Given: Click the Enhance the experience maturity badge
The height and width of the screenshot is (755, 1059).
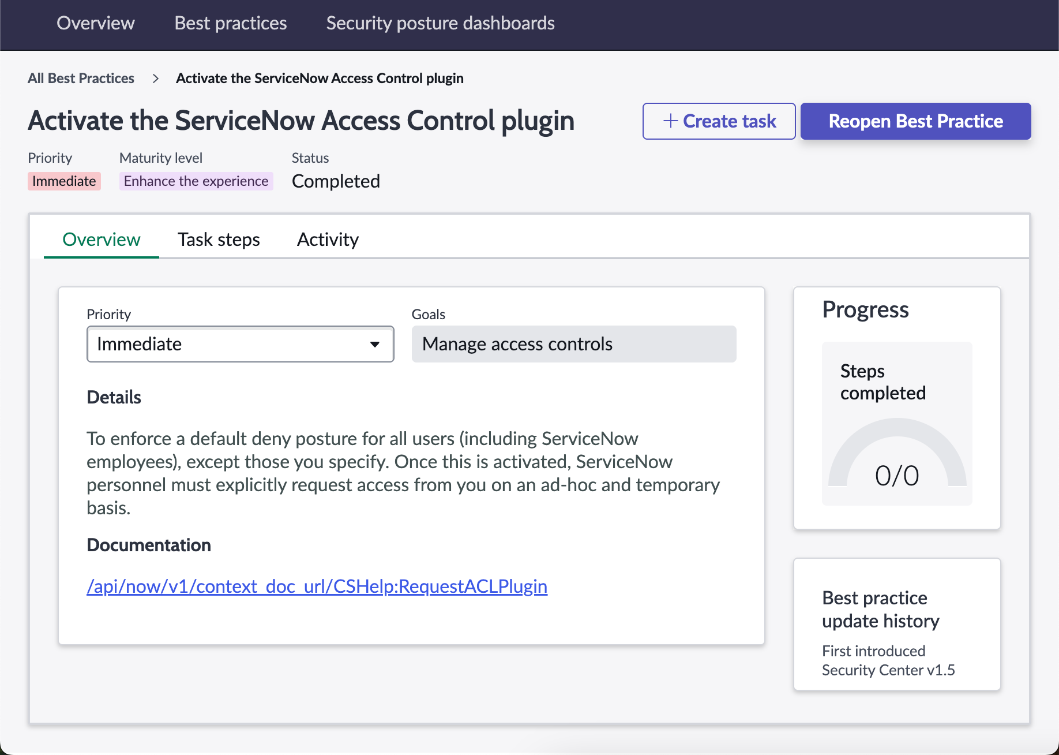Looking at the screenshot, I should [x=196, y=181].
